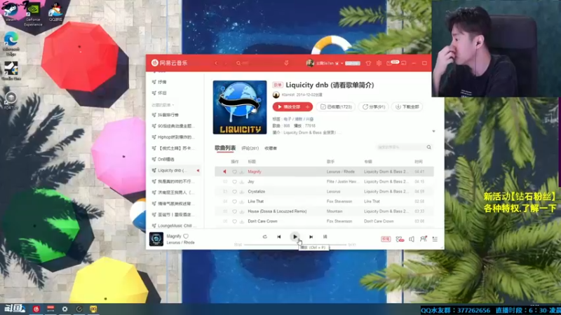Click the search-in-playlist field

click(400, 147)
